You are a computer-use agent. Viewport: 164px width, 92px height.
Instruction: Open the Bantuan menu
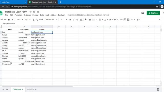(61, 15)
